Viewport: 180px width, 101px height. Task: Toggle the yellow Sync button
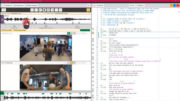[x=88, y=10]
